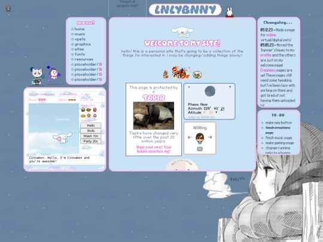Buy the pink strawberry shop item
The width and height of the screenshot is (323, 242).
[x=95, y=115]
